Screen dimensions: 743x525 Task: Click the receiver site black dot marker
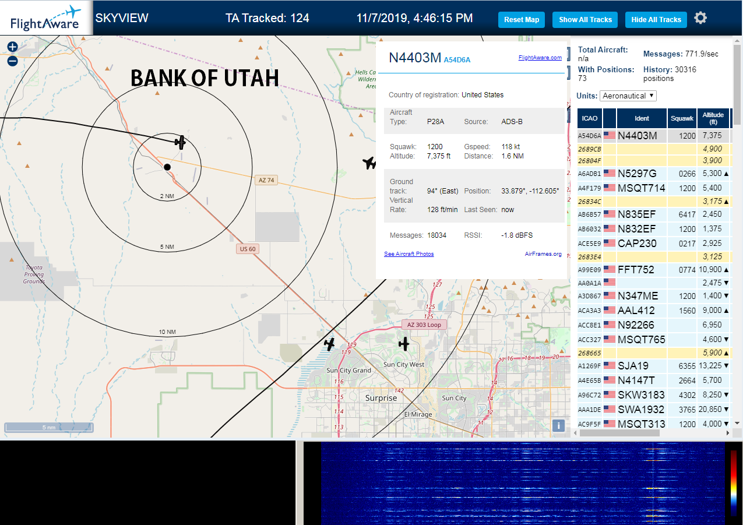coord(167,167)
